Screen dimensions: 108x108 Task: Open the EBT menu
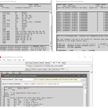tap(24, 60)
